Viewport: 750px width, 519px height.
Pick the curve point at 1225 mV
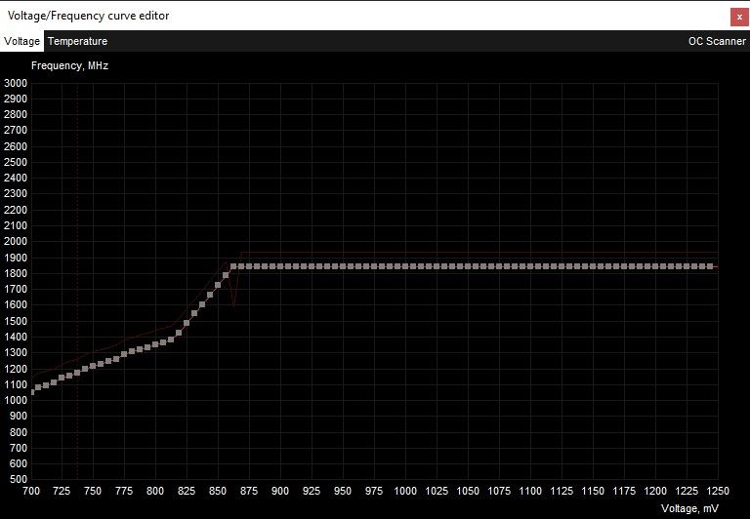[687, 266]
